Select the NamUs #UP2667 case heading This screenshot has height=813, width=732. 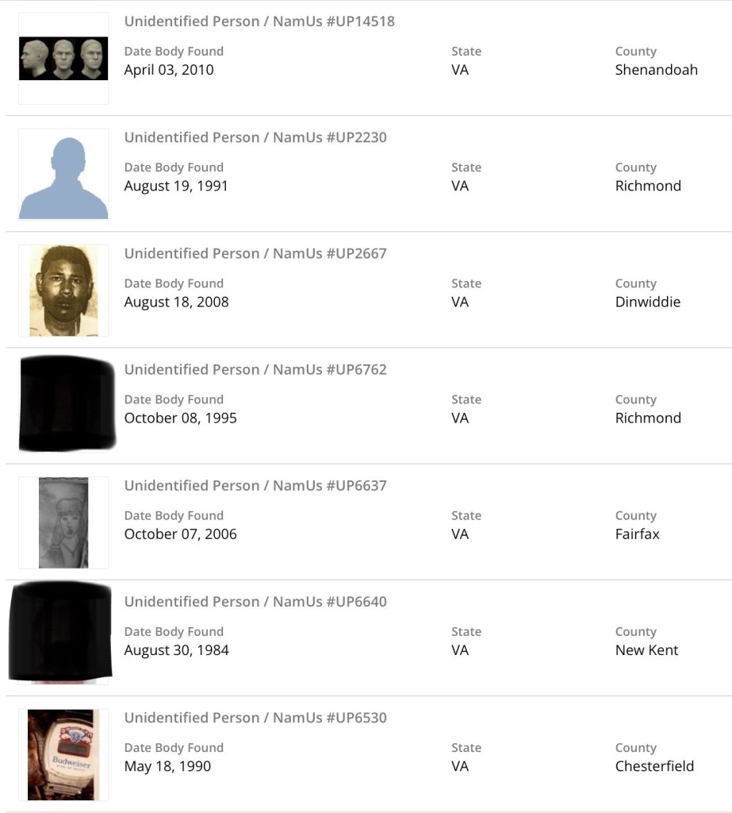tap(255, 253)
